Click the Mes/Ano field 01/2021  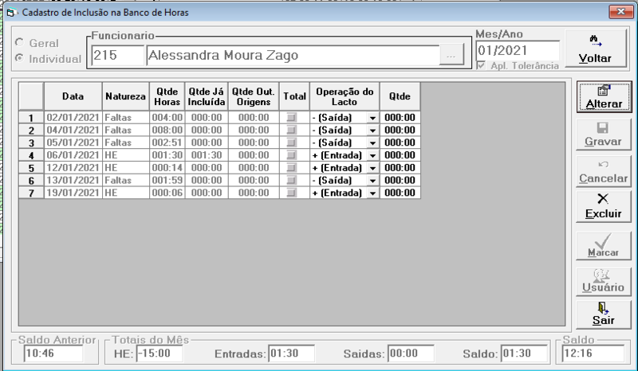(x=518, y=50)
